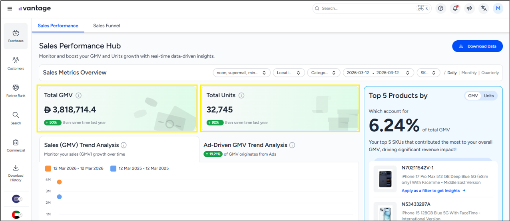Screen dimensions: 510x221
Task: Open the hamburger menu
Action: [10, 8]
